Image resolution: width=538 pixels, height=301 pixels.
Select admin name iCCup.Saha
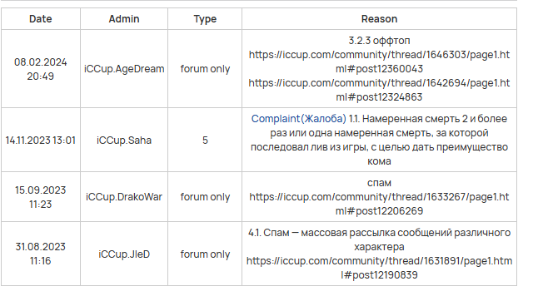click(124, 140)
